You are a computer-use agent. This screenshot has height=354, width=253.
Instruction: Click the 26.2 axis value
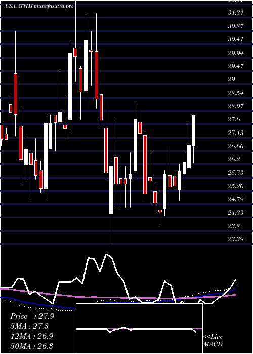tap(234, 159)
